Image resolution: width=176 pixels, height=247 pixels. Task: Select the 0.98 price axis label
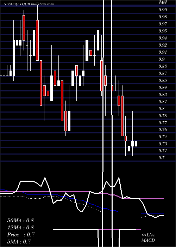pyautogui.click(x=163, y=17)
